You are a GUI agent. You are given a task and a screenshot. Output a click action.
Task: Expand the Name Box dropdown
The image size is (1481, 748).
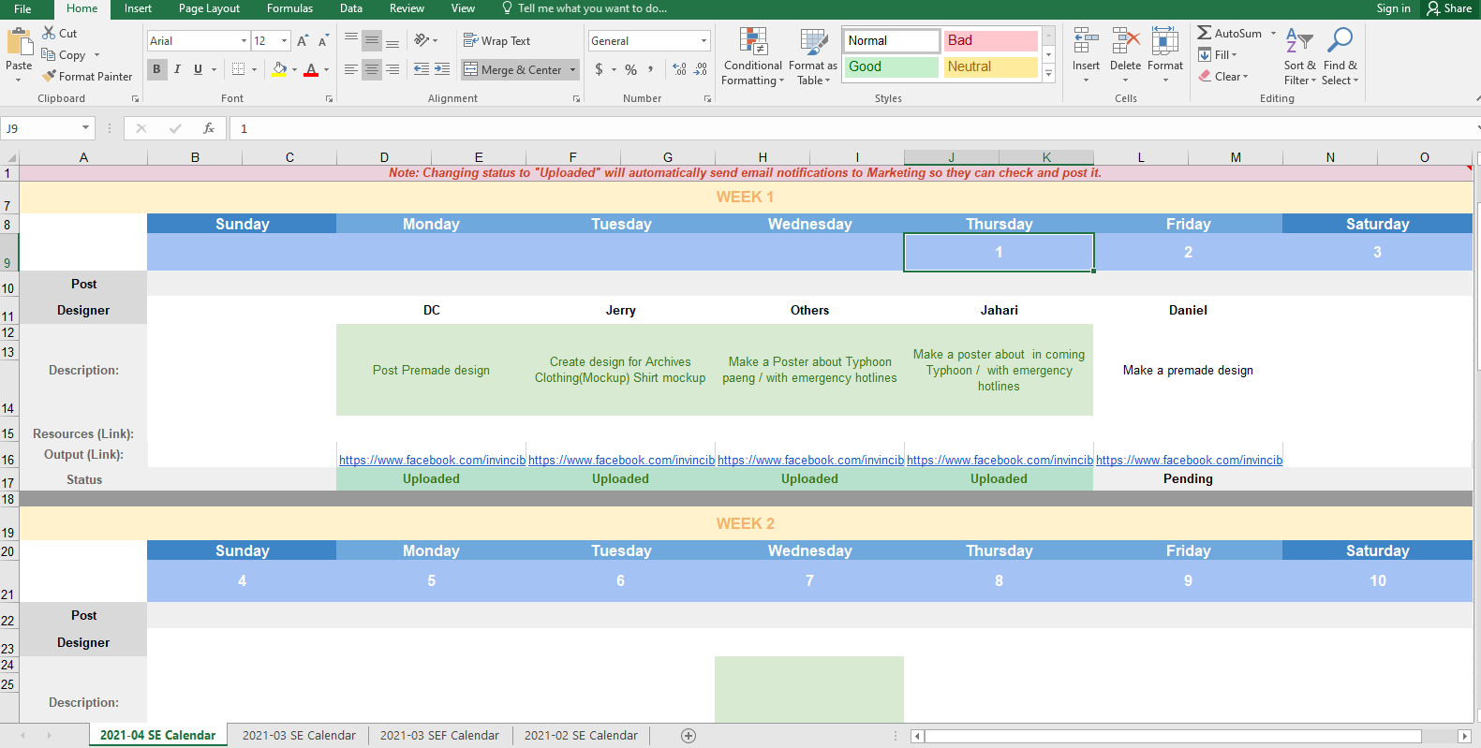pos(85,128)
